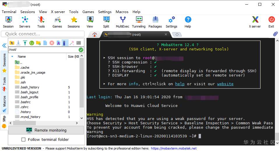279x151 pixels.
Task: Open the Terminal menu
Action: (x=9, y=12)
